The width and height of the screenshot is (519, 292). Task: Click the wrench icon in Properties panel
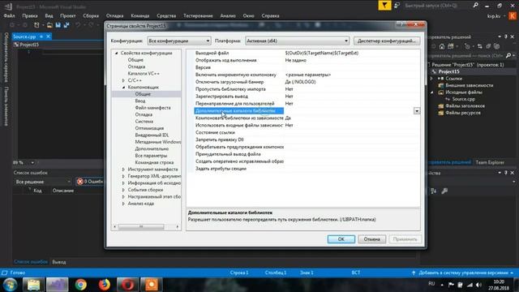pyautogui.click(x=444, y=191)
